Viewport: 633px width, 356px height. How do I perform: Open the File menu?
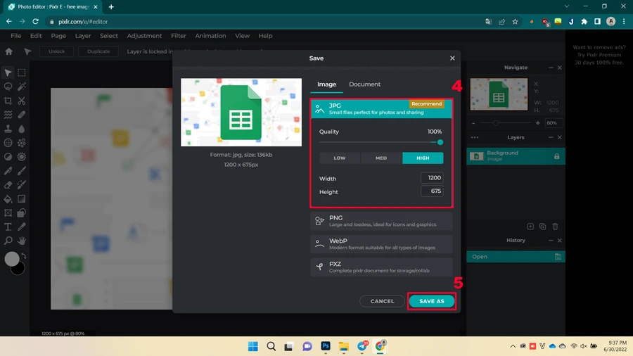[15, 35]
